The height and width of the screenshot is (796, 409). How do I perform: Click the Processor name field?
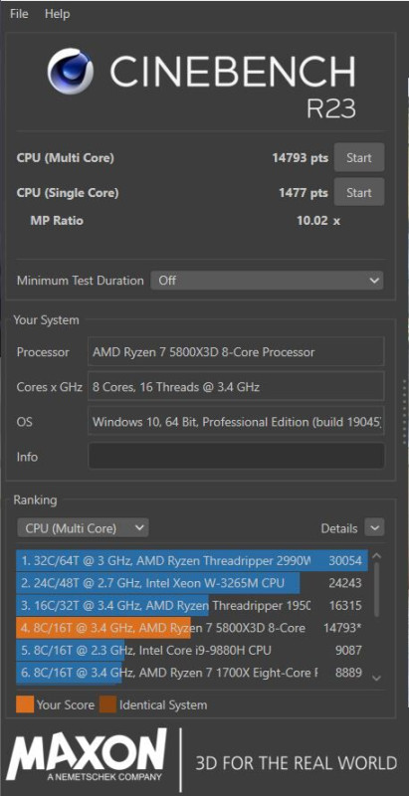[x=237, y=352]
